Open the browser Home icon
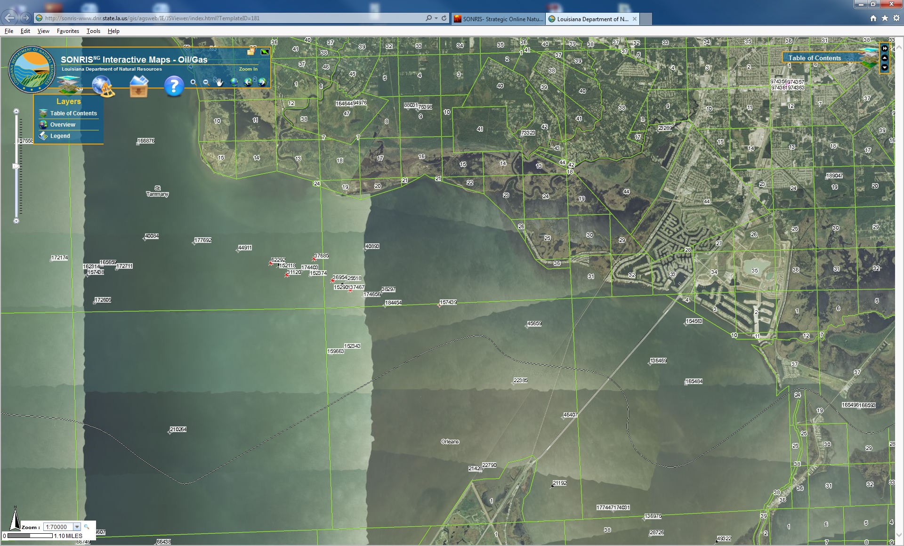 (873, 18)
